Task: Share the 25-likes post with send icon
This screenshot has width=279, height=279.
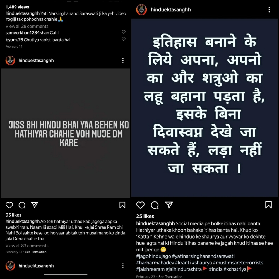Action: 169,205
